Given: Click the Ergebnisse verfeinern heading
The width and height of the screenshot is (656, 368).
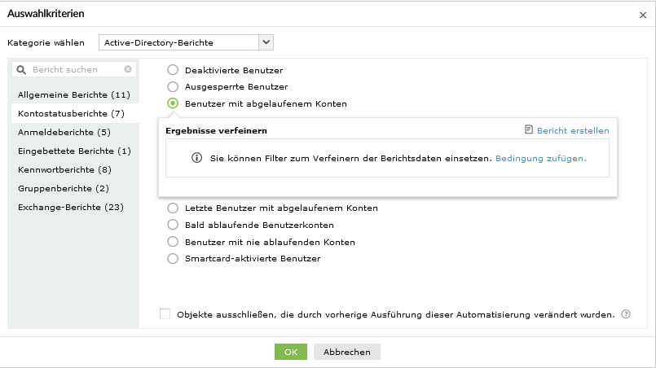Looking at the screenshot, I should click(216, 131).
